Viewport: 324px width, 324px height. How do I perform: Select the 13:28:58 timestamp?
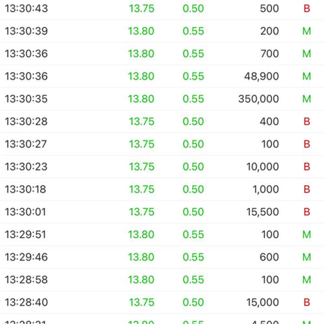[33, 280]
